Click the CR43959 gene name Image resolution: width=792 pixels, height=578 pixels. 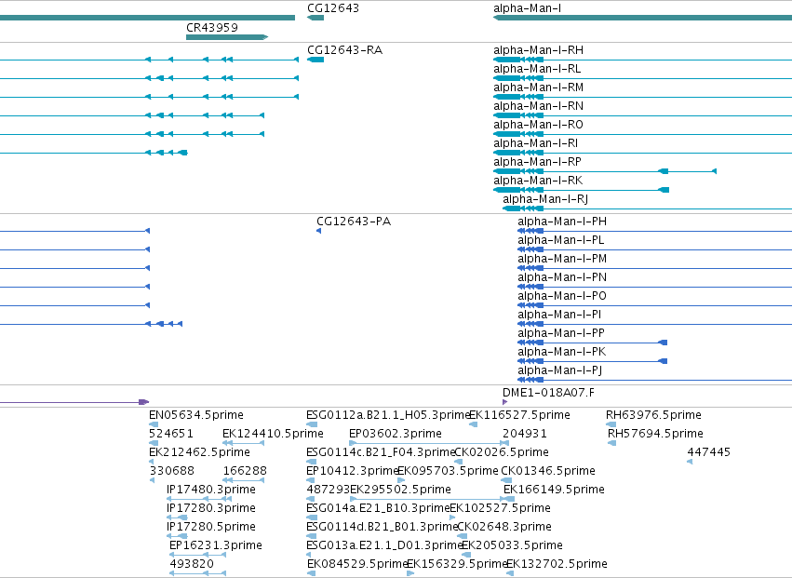(x=211, y=27)
